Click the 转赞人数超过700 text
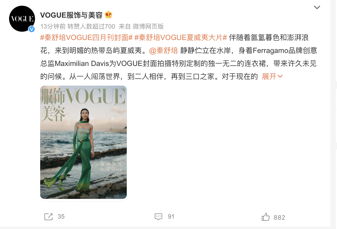The image size is (337, 229). pyautogui.click(x=91, y=26)
